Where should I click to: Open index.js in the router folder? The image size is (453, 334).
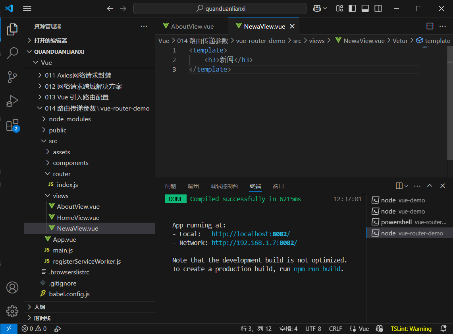90,184
